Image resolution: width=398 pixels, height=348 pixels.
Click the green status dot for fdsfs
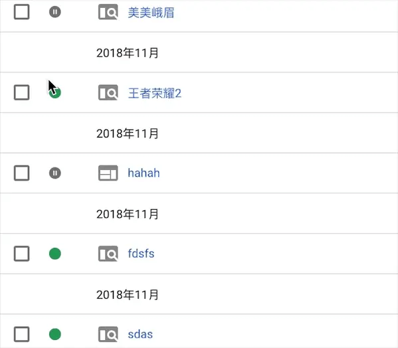click(55, 254)
